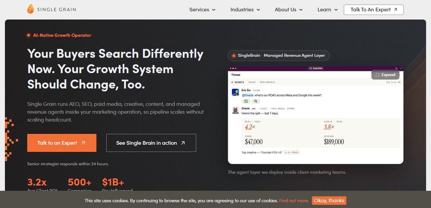The width and height of the screenshot is (431, 208).
Task: Click arrow icon on header Talk To An Expert
Action: 396,10
